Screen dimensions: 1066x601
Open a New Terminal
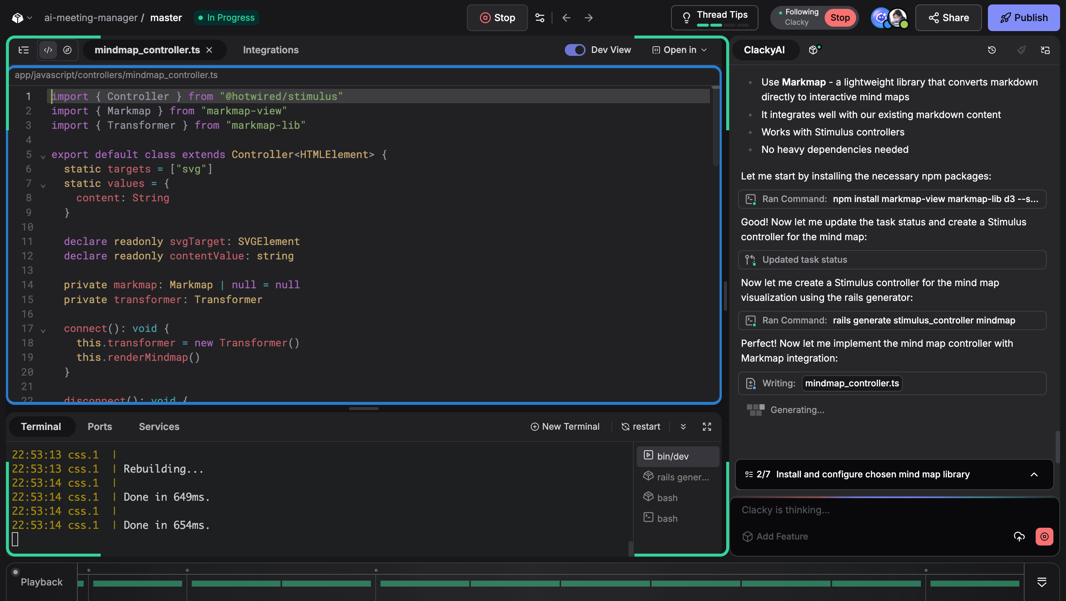coord(565,426)
